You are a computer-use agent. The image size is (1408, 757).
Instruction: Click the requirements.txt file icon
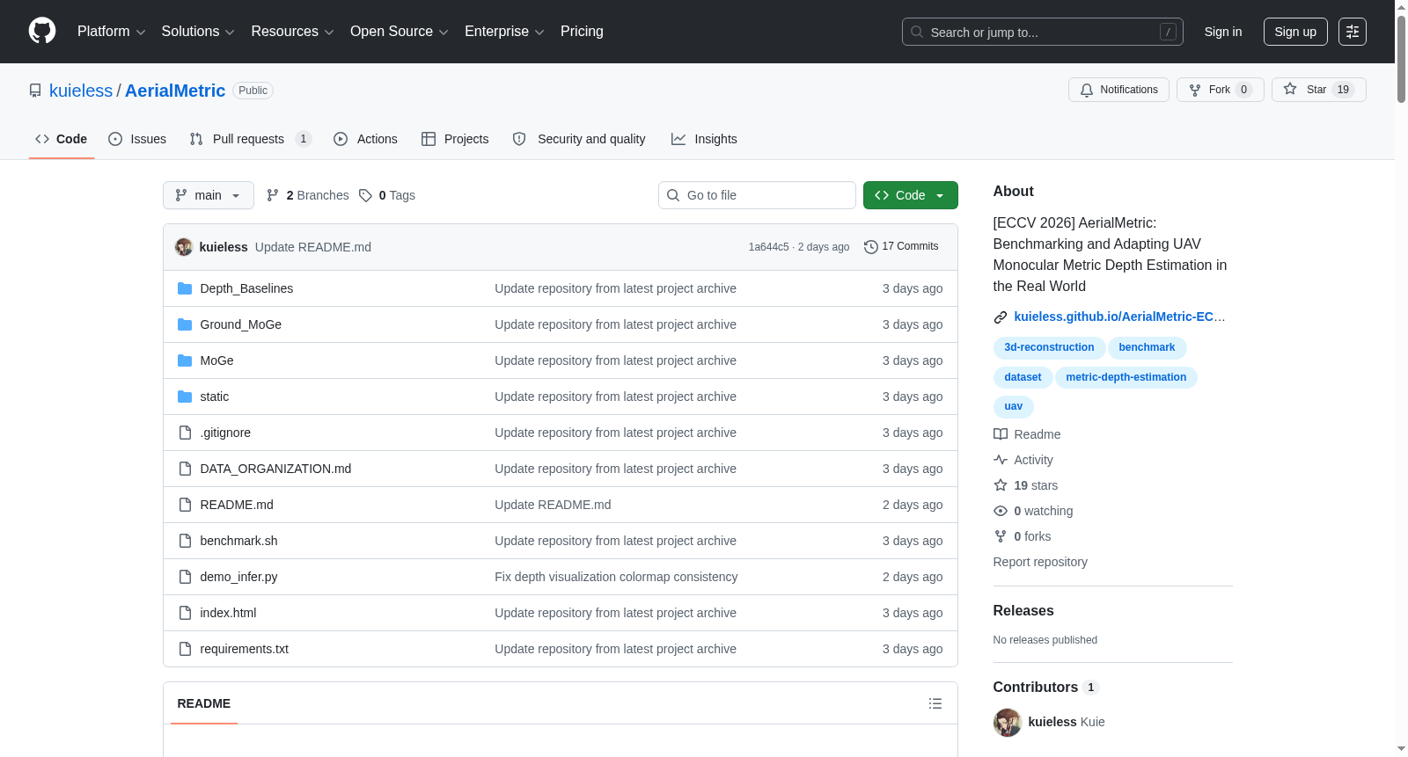coord(185,649)
